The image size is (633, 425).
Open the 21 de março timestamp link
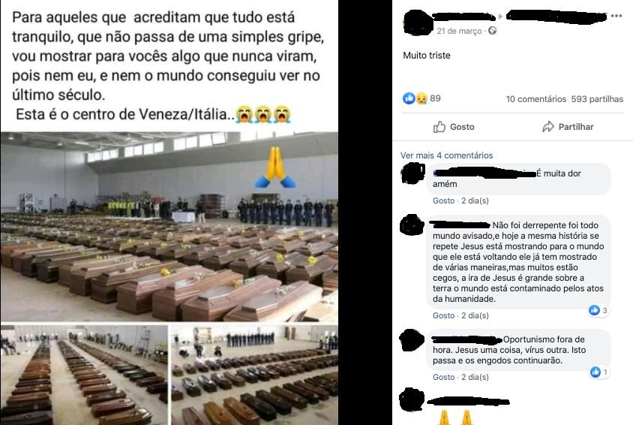[459, 31]
